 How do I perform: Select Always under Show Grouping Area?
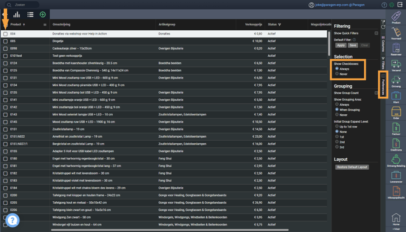coord(337,105)
